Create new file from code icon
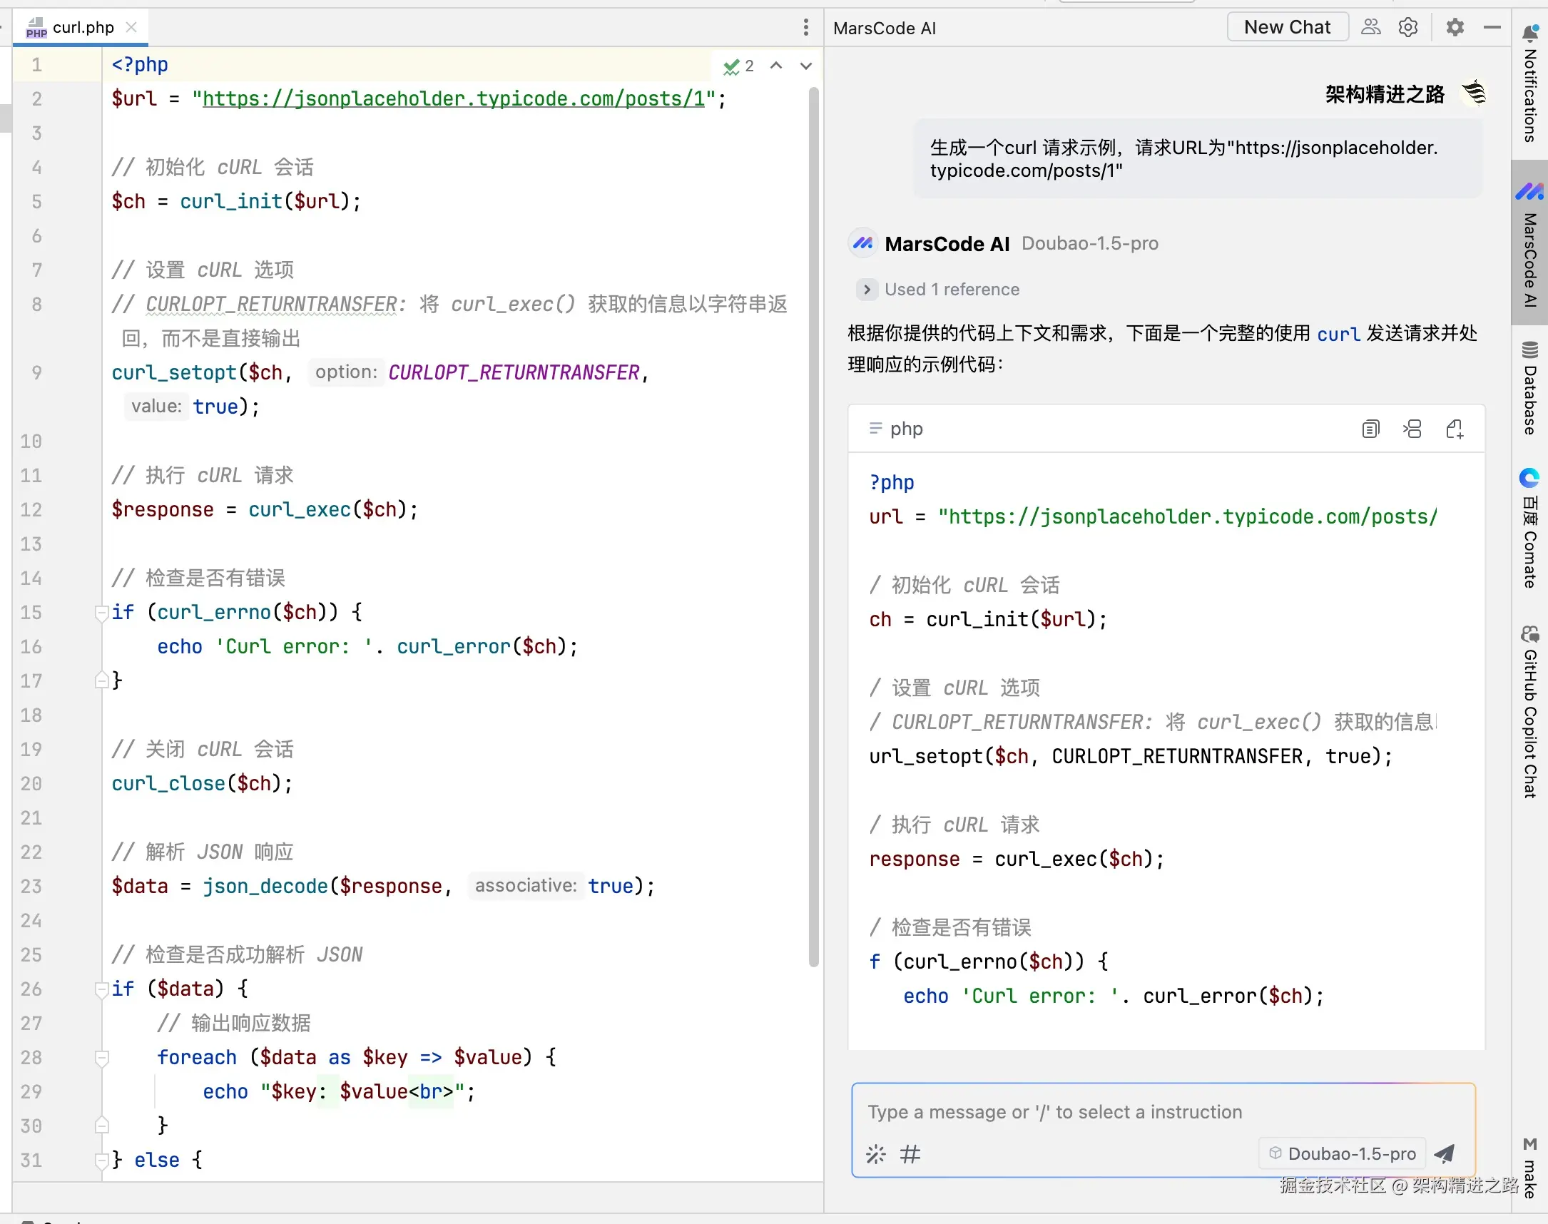 (1454, 429)
